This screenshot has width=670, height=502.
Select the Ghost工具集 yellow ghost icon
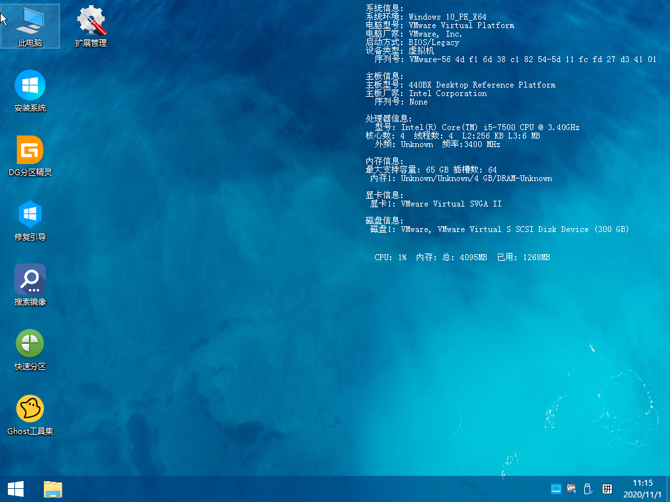(x=30, y=415)
